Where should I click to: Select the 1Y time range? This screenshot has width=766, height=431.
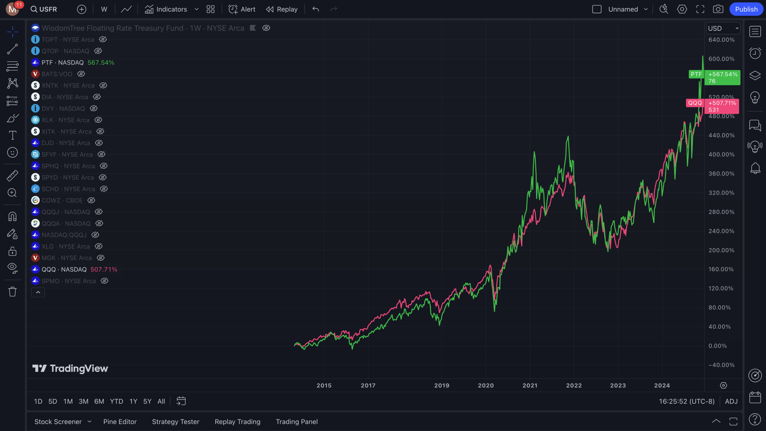click(x=133, y=401)
